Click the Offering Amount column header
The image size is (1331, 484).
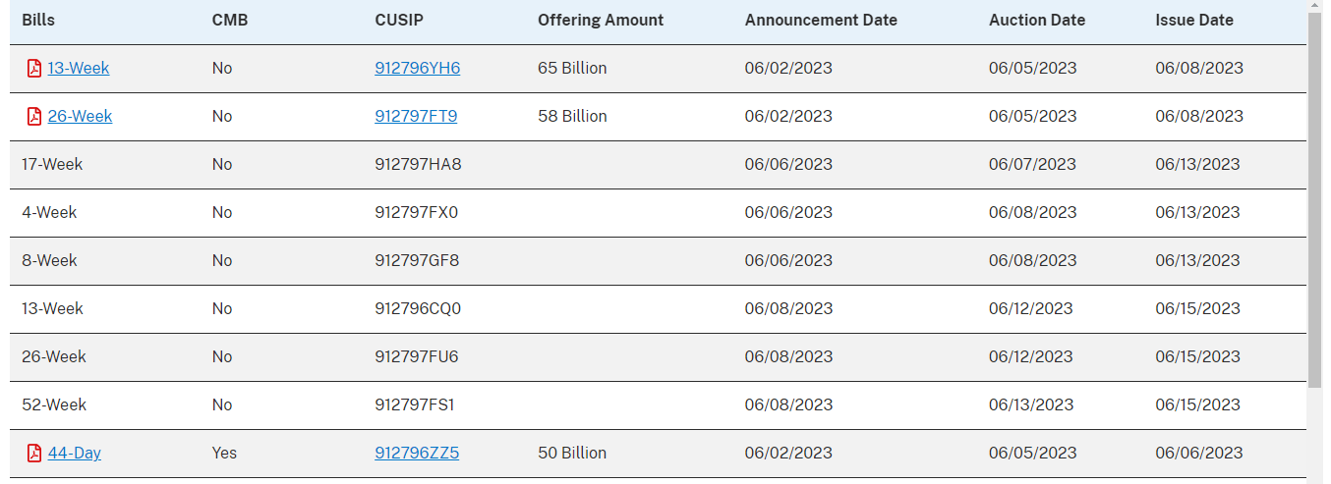pos(601,21)
